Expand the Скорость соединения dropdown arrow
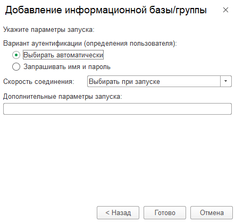This screenshot has height=222, width=235. point(226,81)
